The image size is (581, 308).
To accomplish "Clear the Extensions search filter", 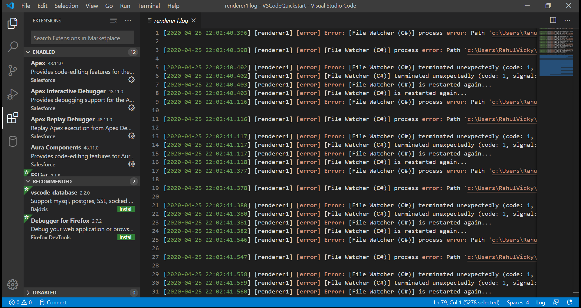I will point(113,20).
